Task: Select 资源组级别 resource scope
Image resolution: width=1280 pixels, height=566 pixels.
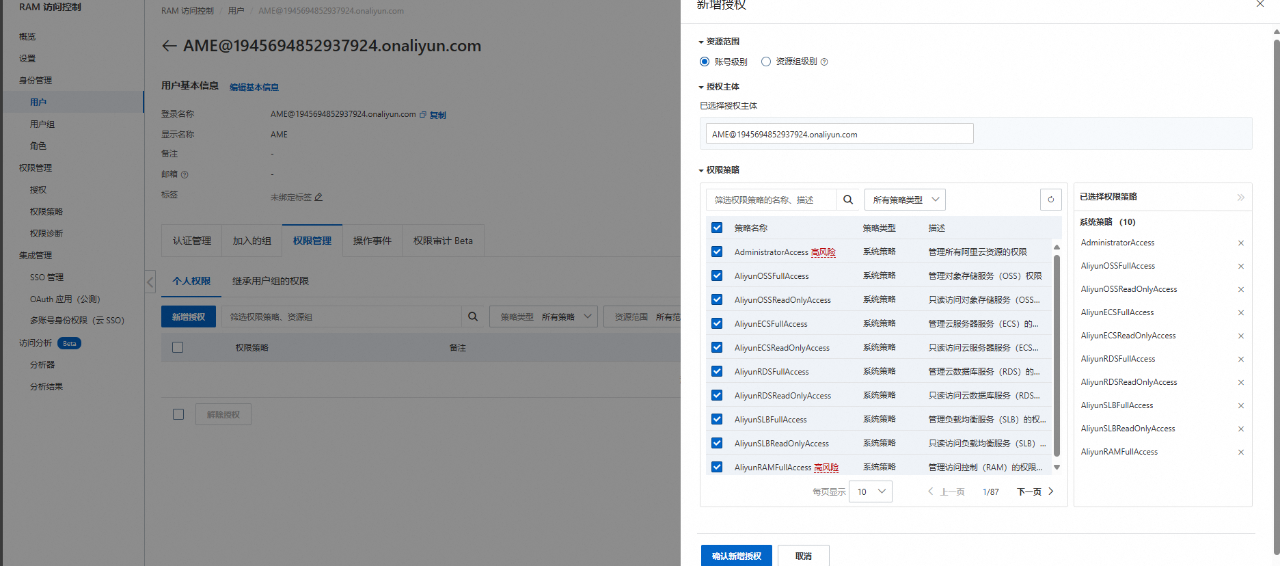Action: 766,62
